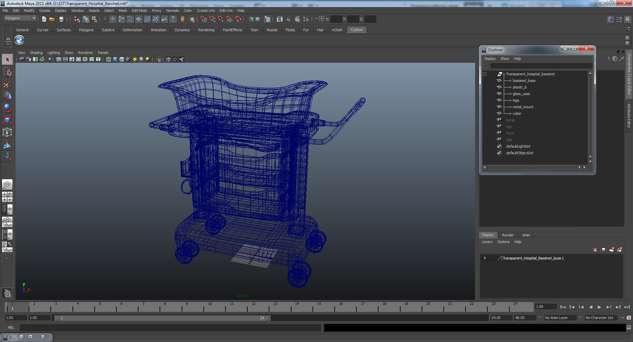Select the arrow Select tool in toolbox
Image resolution: width=633 pixels, height=342 pixels.
(7, 60)
